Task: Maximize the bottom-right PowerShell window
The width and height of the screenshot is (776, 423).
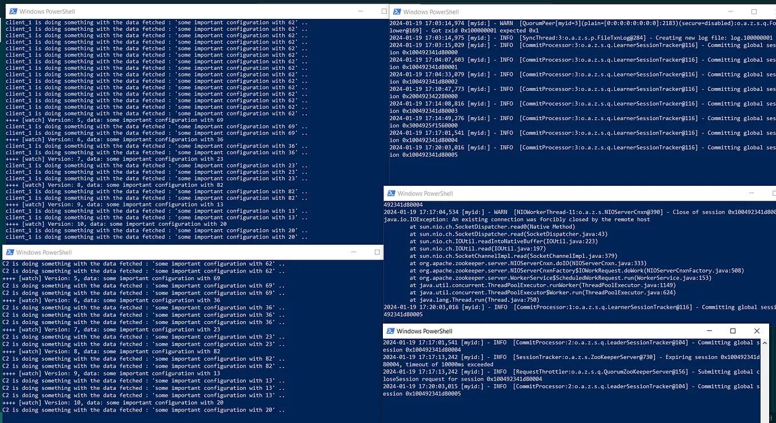Action: [732, 331]
